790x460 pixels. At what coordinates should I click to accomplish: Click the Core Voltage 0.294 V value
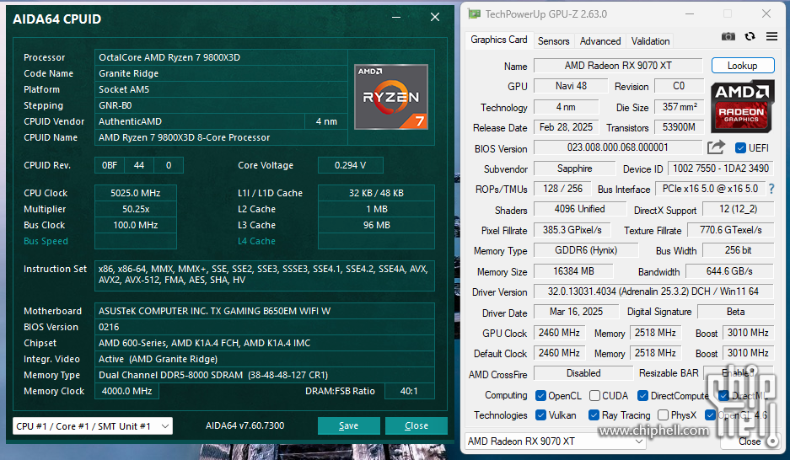click(350, 165)
